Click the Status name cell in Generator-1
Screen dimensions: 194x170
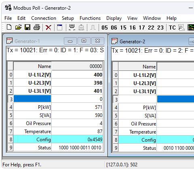[32, 147]
